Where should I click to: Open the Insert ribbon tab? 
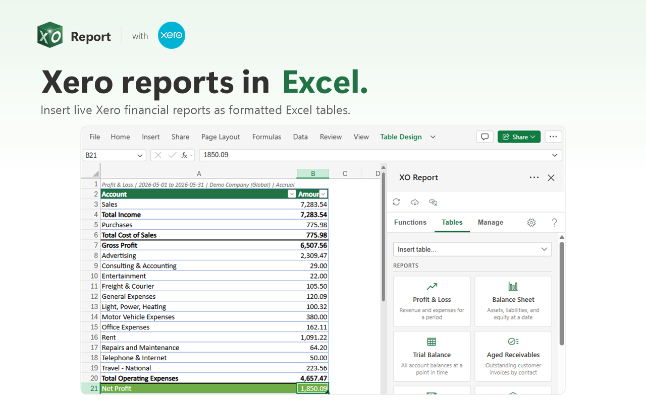tap(150, 137)
